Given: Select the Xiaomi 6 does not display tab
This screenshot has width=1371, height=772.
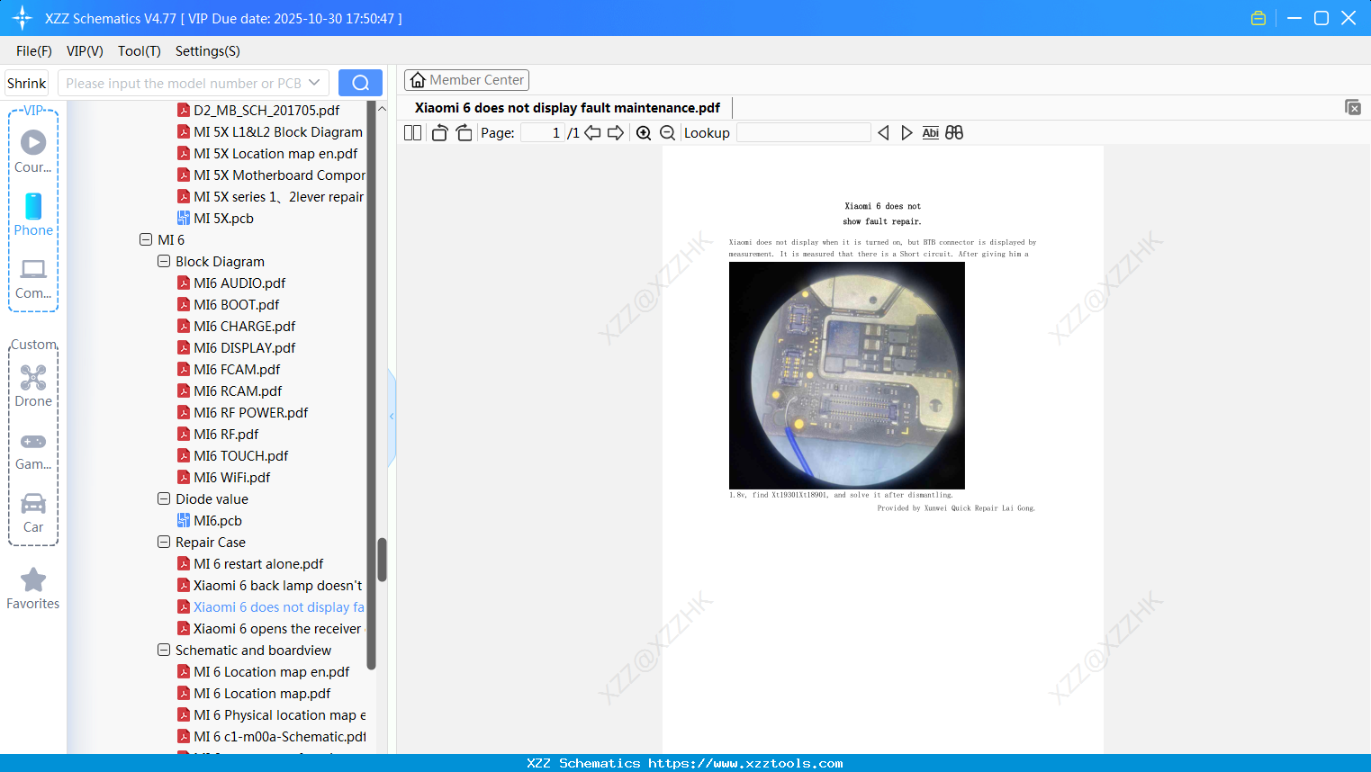Looking at the screenshot, I should 567,108.
